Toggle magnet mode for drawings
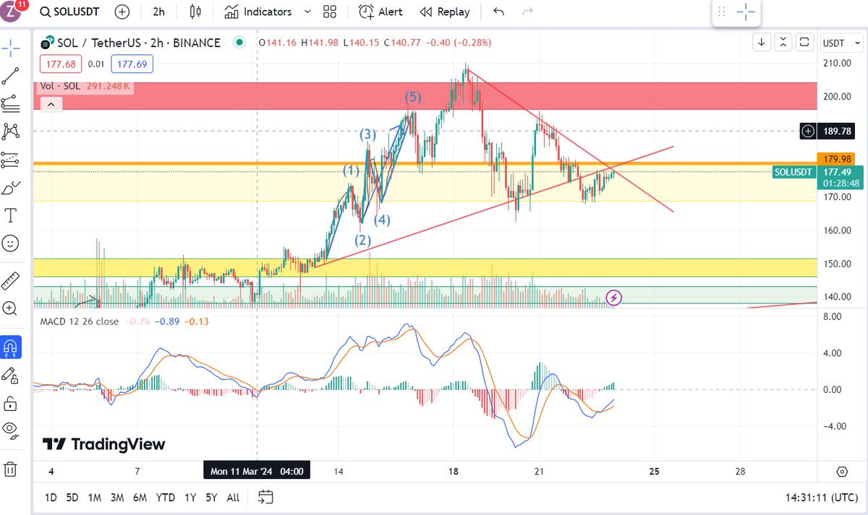868x515 pixels. 10,347
